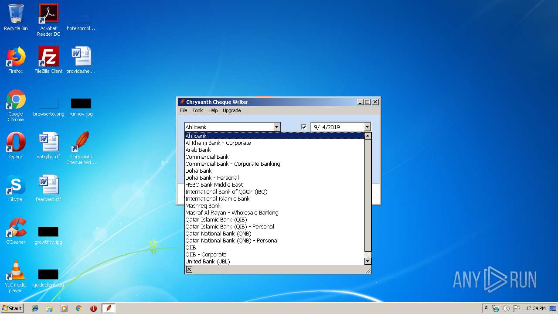Choose Masraf Al Rayan - Wholesale Banking
558x314 pixels.
[x=274, y=212]
